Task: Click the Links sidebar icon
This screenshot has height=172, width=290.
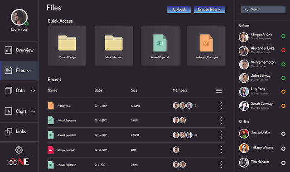Action: click(x=8, y=132)
